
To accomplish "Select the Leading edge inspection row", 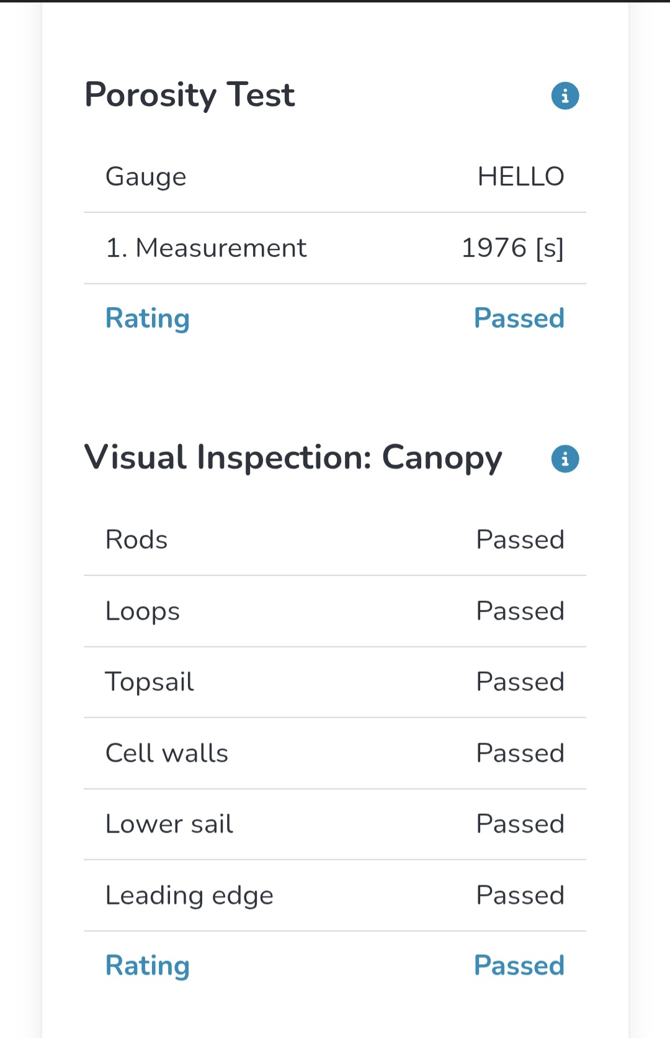I will pos(335,896).
